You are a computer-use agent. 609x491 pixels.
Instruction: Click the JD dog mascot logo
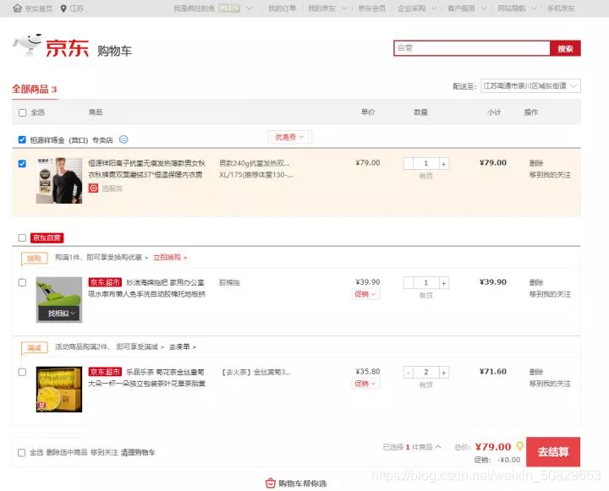27,45
